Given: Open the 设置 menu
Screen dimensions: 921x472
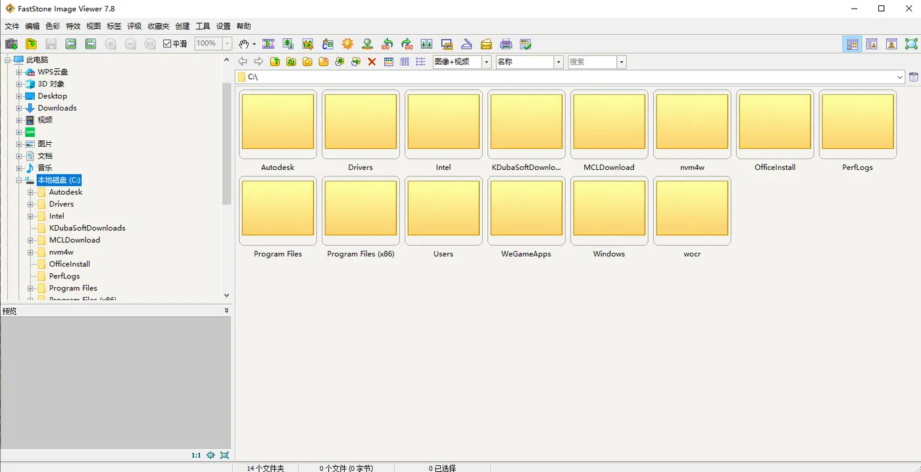Looking at the screenshot, I should click(x=223, y=26).
